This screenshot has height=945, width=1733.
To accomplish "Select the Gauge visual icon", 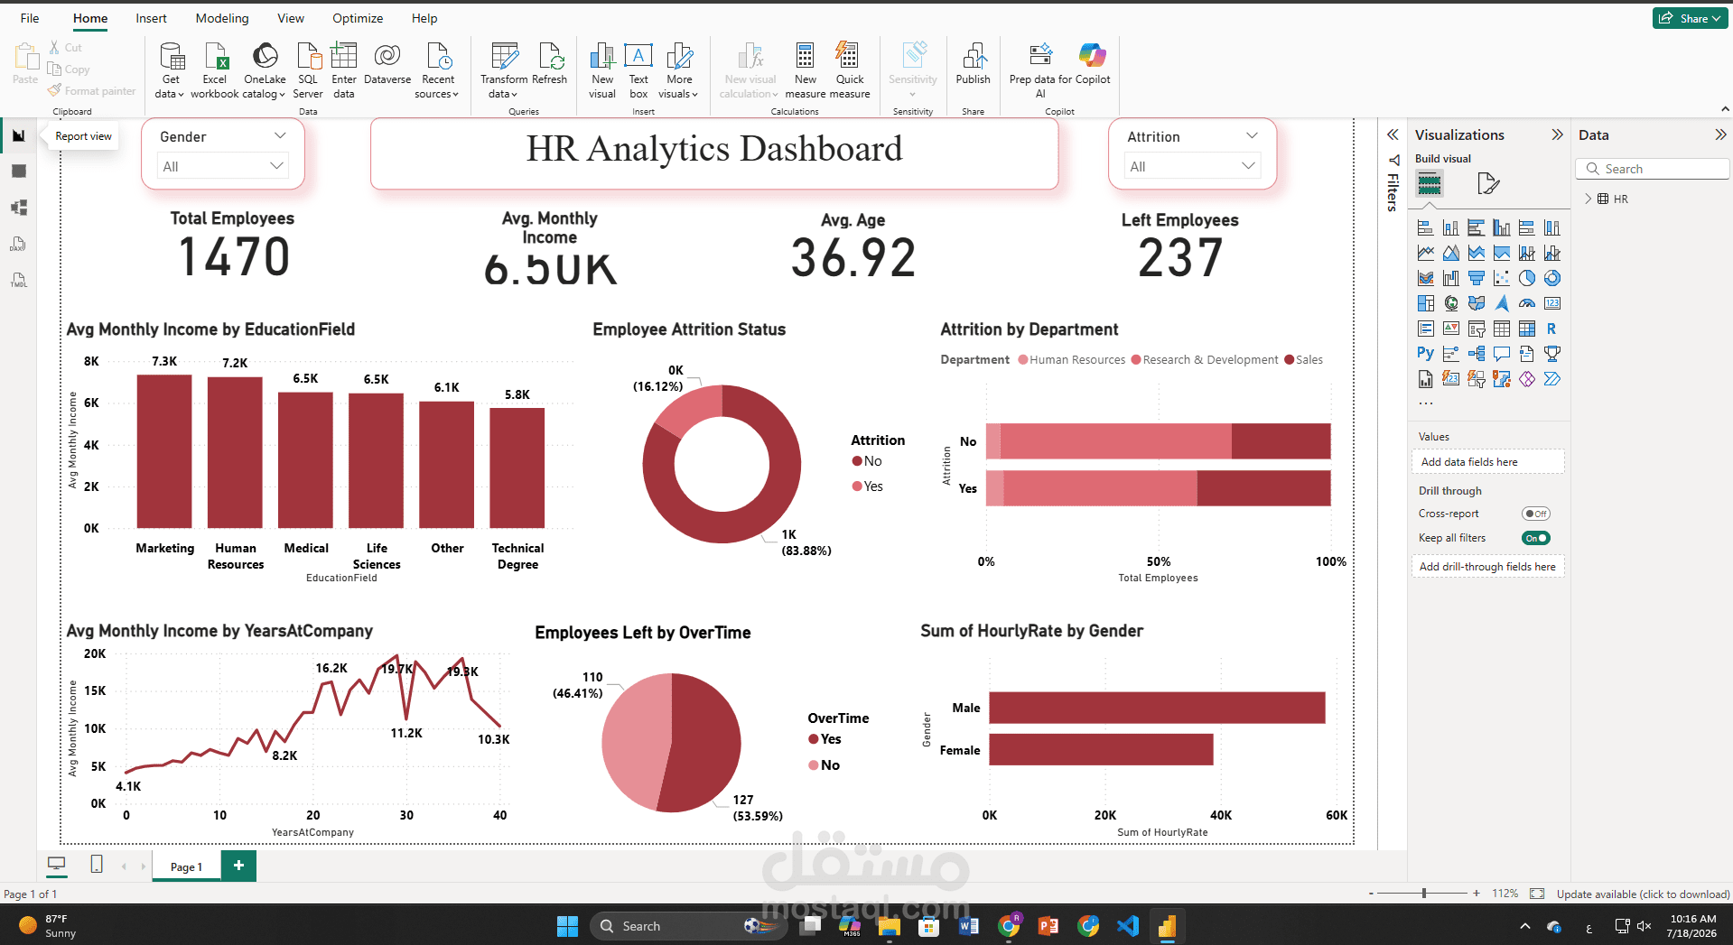I will (x=1527, y=303).
